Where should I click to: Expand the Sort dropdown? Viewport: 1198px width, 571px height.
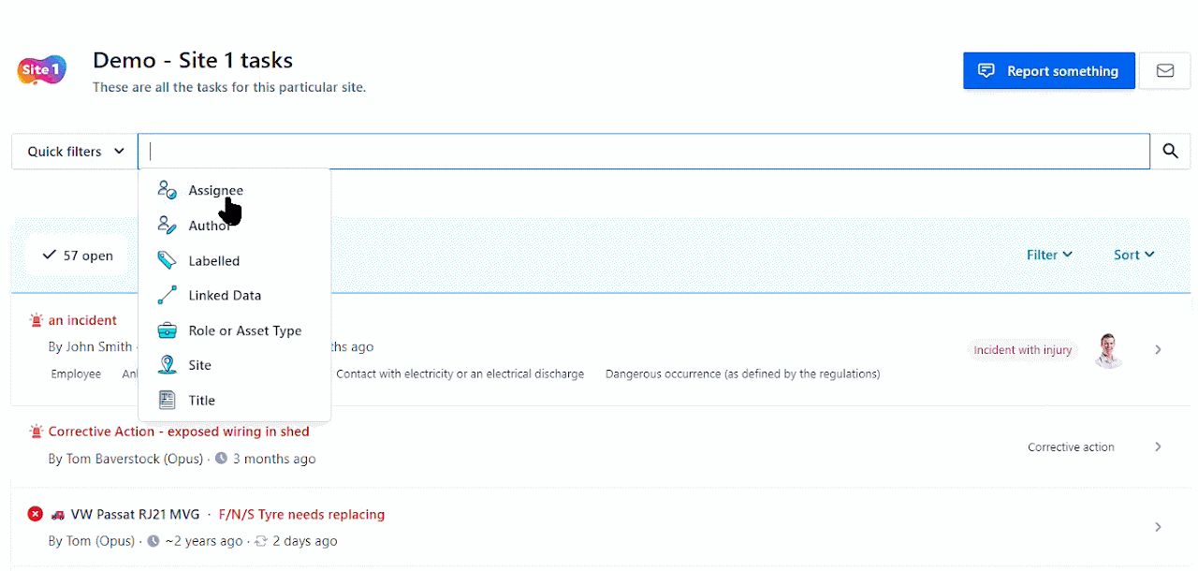click(x=1134, y=255)
